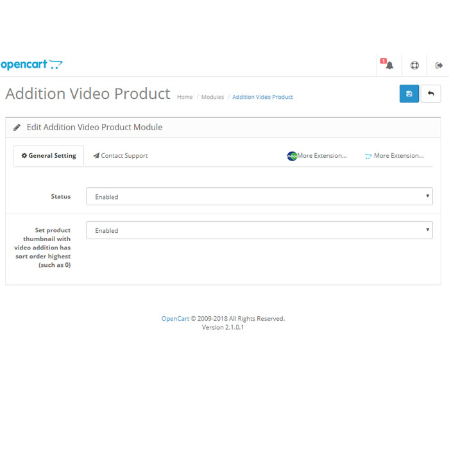Click the blue floppy-disk save button
This screenshot has width=449, height=449.
(409, 94)
